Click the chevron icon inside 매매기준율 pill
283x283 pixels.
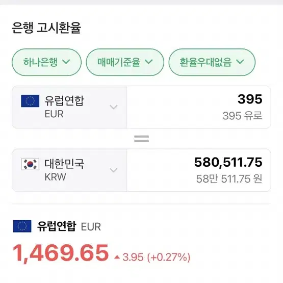tap(149, 62)
